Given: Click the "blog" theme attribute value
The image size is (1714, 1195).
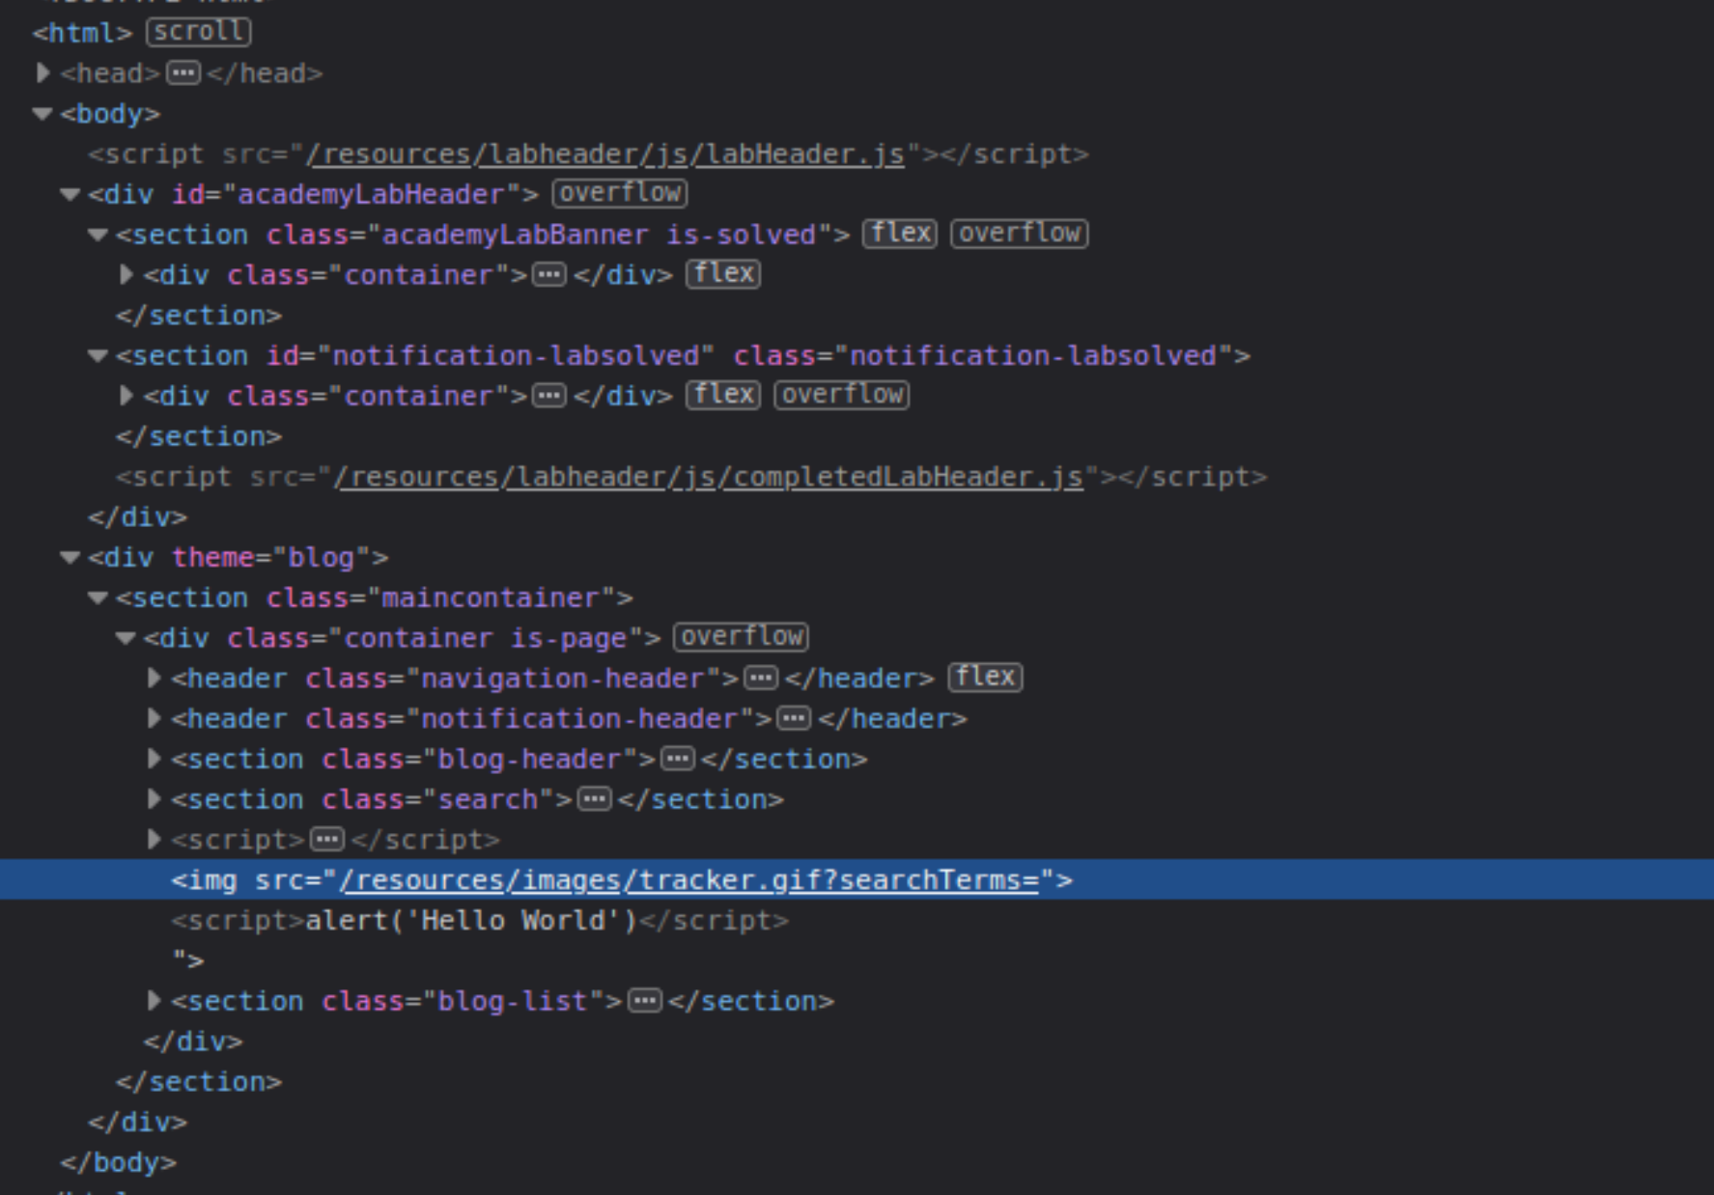Looking at the screenshot, I should tap(323, 557).
